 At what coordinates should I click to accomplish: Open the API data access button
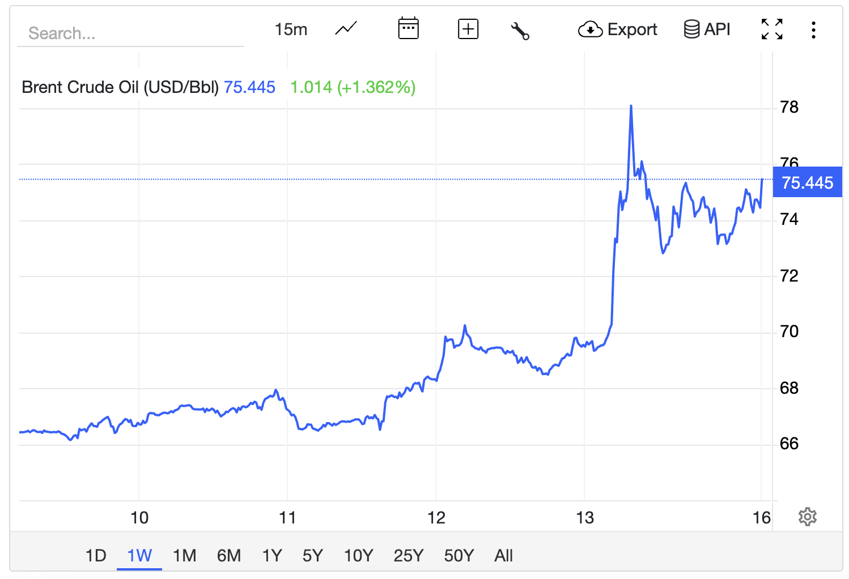coord(707,29)
